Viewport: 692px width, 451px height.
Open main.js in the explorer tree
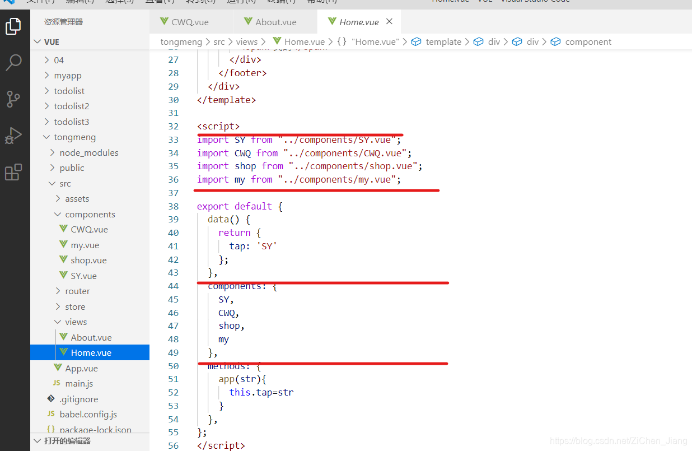click(x=90, y=384)
